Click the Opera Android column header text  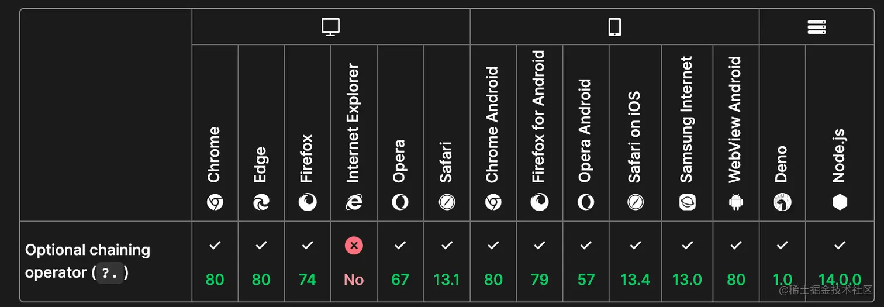585,131
